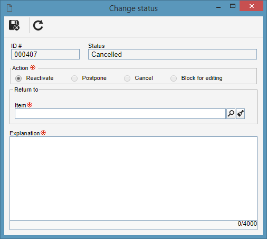Click the refresh arrow toolbar icon
Image resolution: width=267 pixels, height=239 pixels.
point(38,25)
